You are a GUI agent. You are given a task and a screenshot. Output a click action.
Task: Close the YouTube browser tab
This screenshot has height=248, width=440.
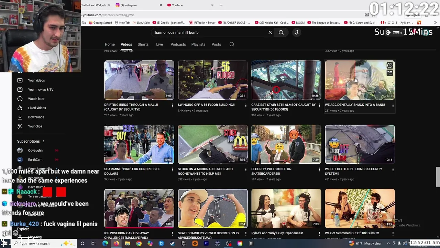tap(212, 5)
